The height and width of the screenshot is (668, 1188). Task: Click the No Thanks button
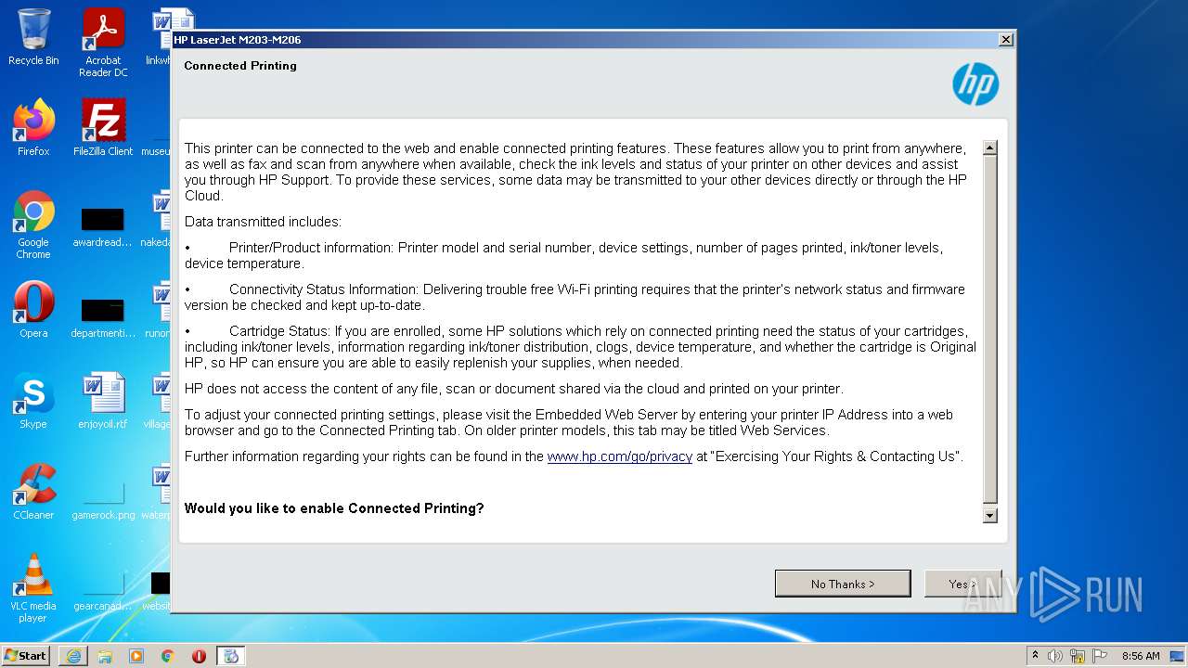coord(843,584)
